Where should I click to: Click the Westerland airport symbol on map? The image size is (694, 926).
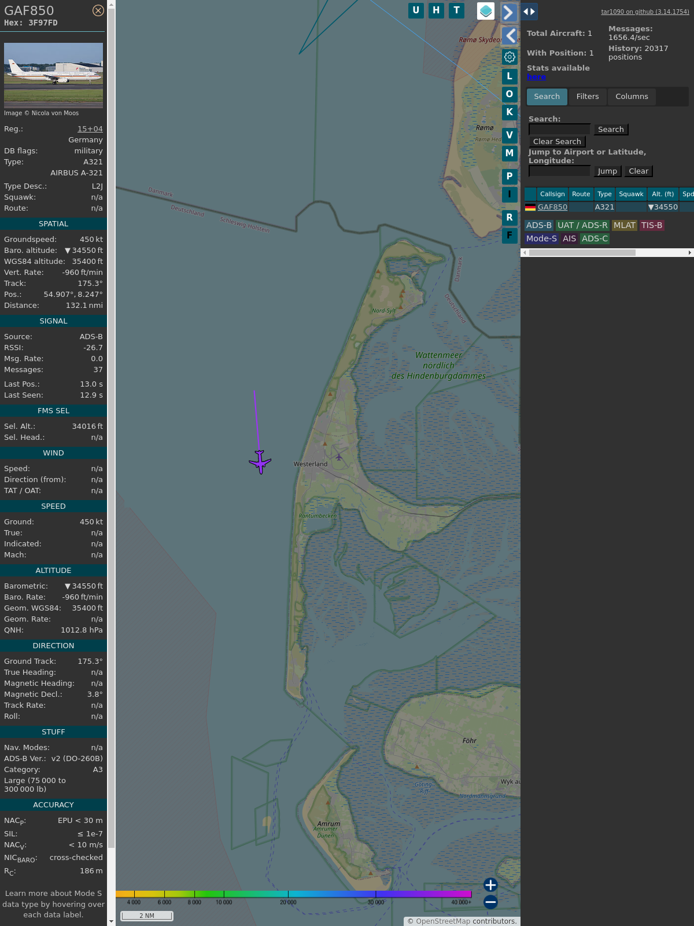coord(339,457)
